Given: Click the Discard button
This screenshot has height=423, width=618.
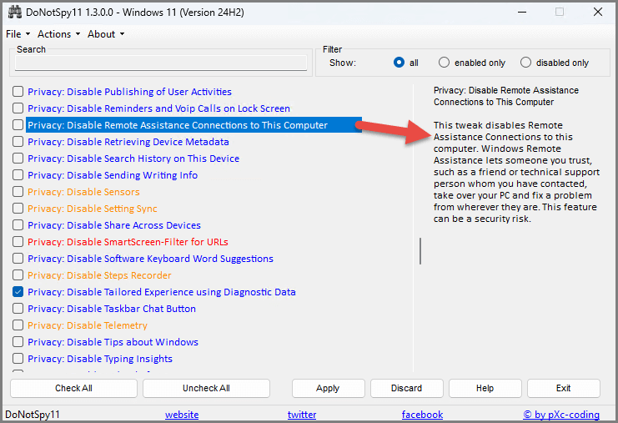Looking at the screenshot, I should coord(406,388).
